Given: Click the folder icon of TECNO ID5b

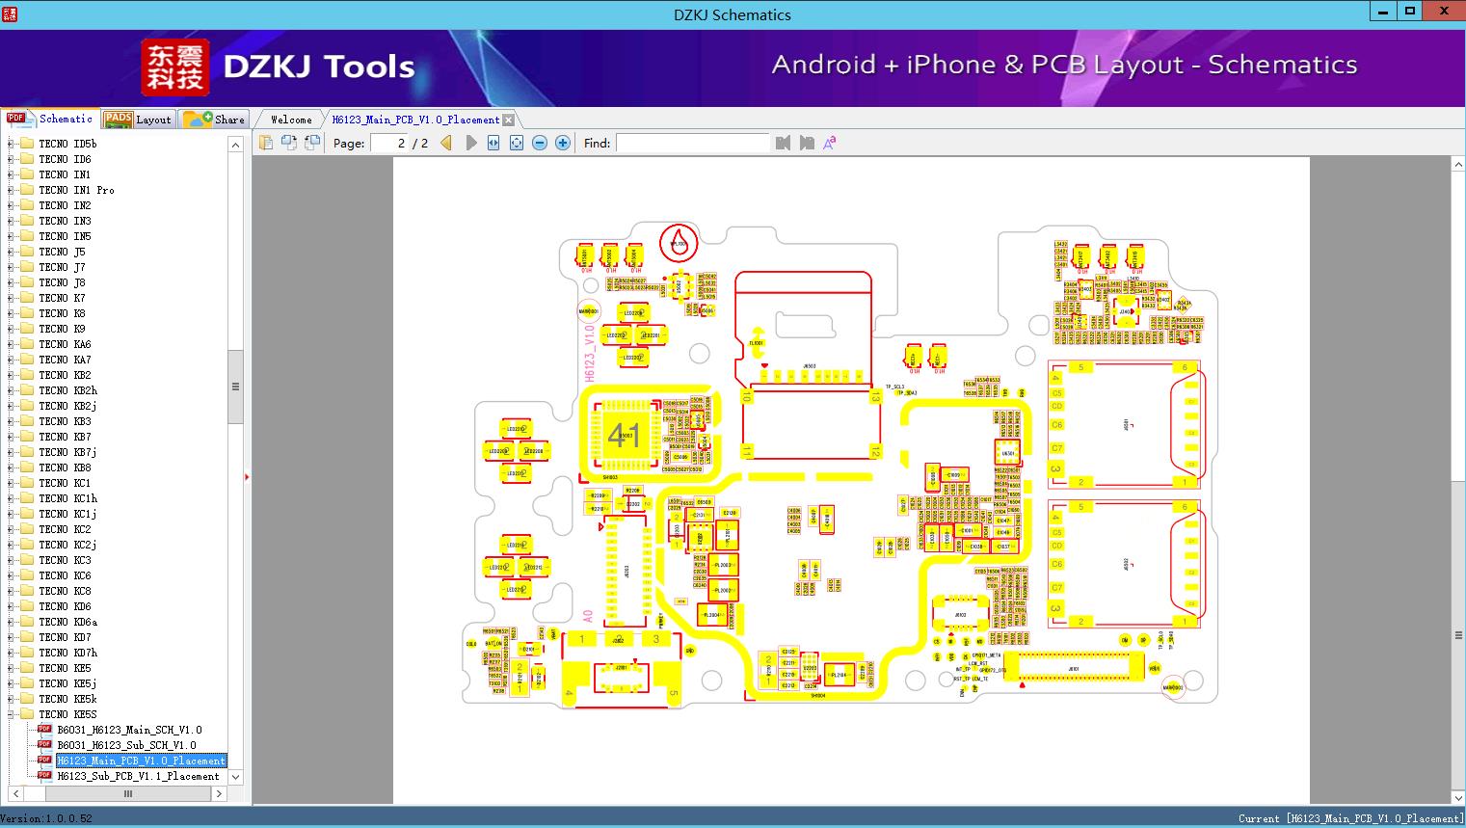Looking at the screenshot, I should (27, 144).
